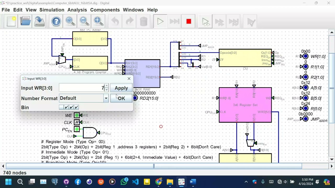
Task: Confirm the value with the OK button
Action: (x=121, y=98)
